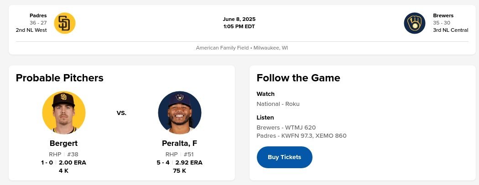Image resolution: width=479 pixels, height=185 pixels.
Task: Select Padres - KWFN 97.3 radio listing
Action: (284, 135)
